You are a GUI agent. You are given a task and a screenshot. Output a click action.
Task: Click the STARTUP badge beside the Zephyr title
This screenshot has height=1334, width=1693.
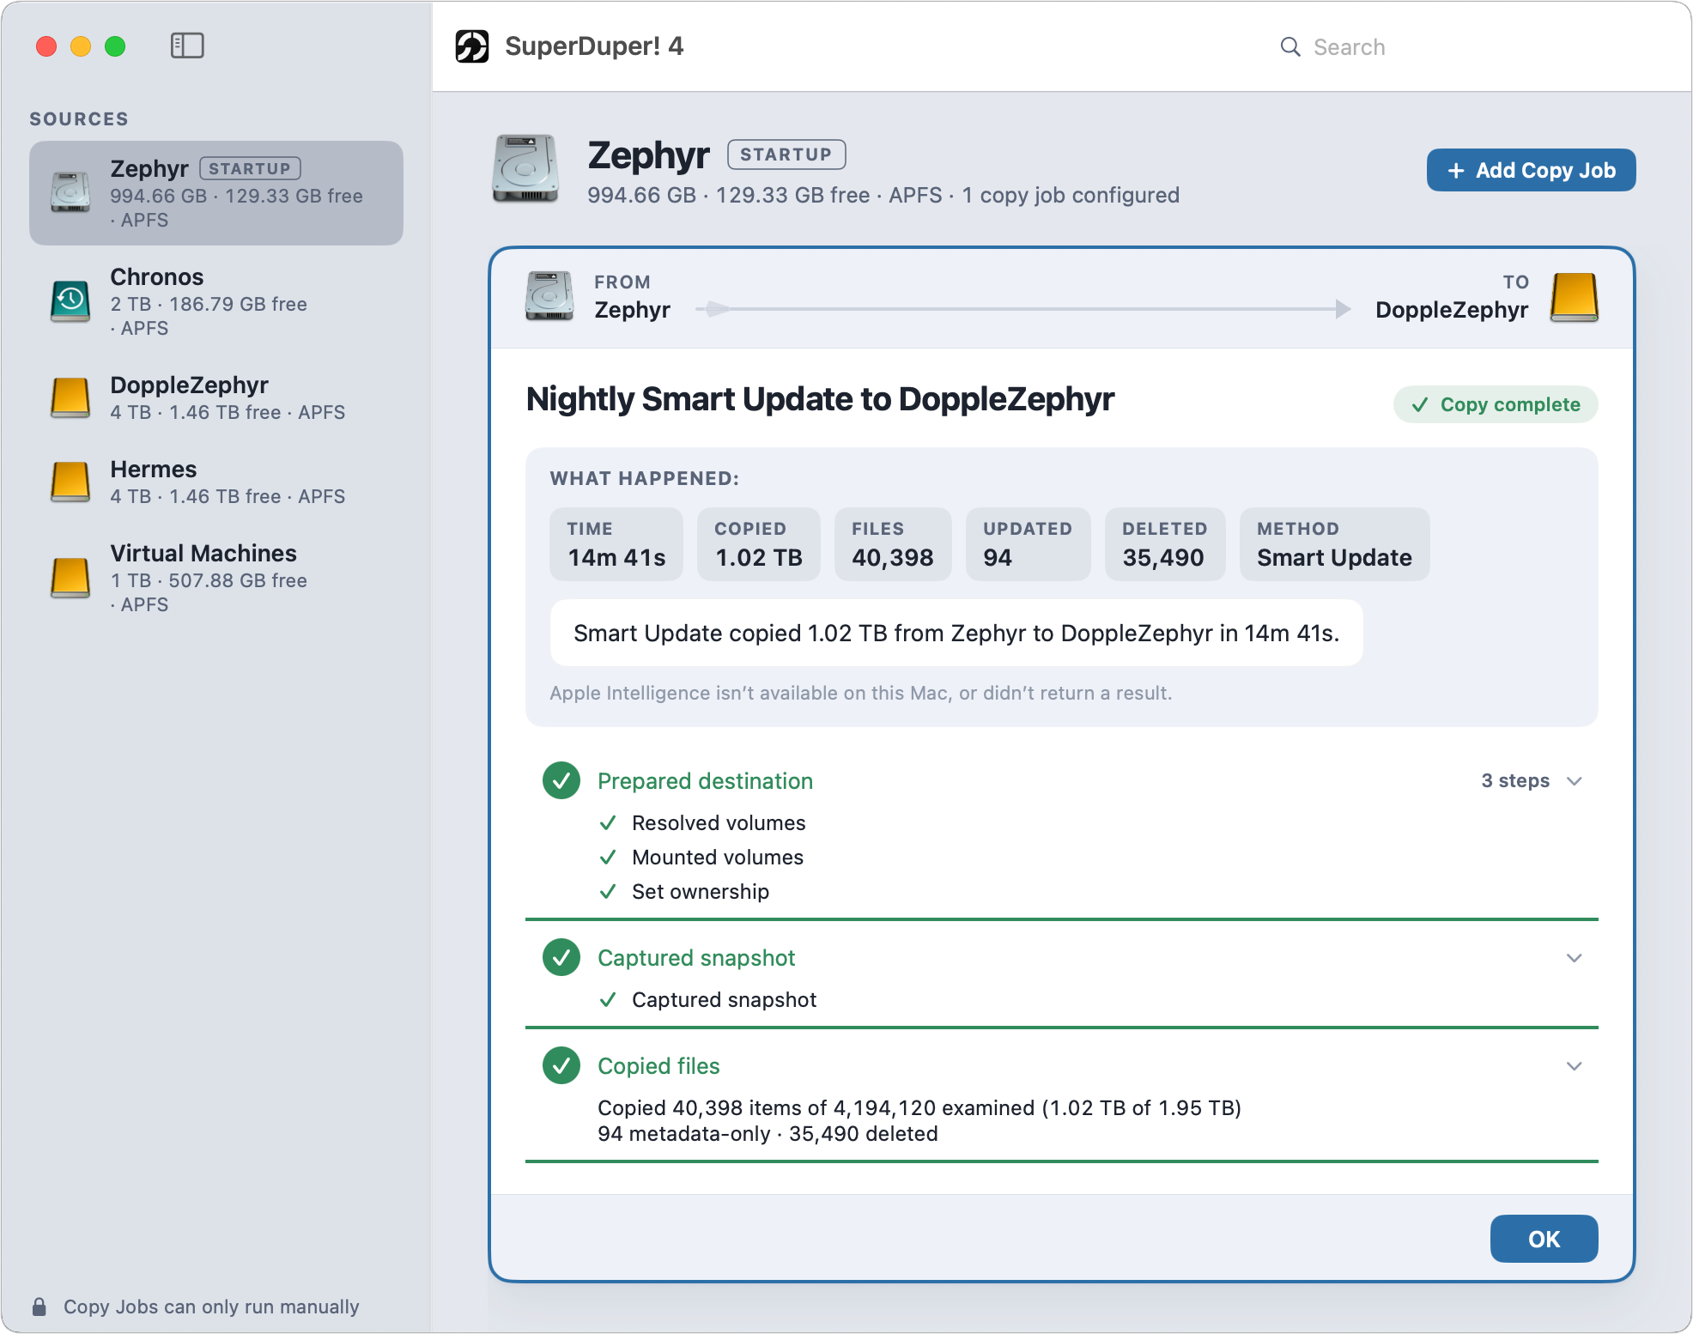786,155
